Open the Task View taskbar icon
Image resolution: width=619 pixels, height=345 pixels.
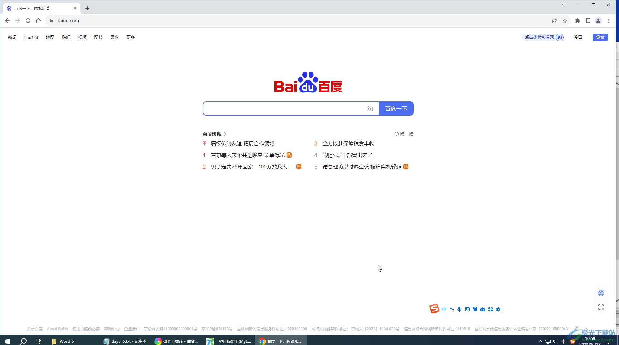[x=39, y=341]
